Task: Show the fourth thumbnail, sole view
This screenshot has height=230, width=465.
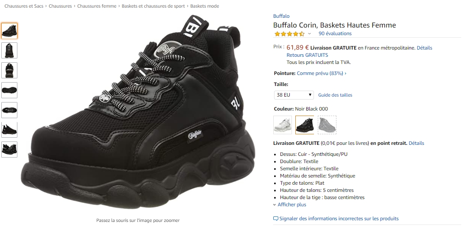Action: pyautogui.click(x=9, y=90)
